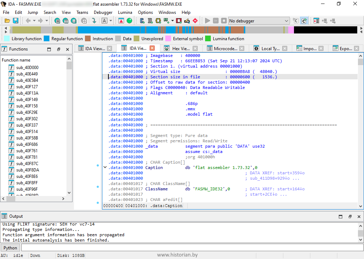Click the hash-grid search toolbar icon

tap(57, 21)
